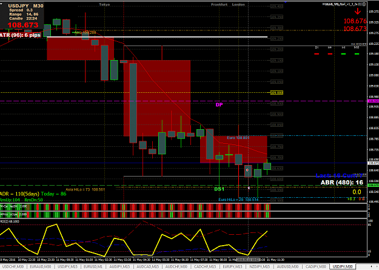Click the red 108.676 ask price

tap(355, 21)
